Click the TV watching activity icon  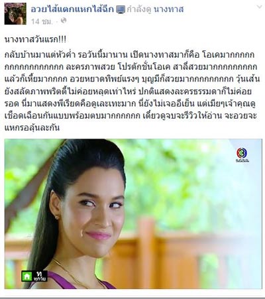(x=121, y=9)
